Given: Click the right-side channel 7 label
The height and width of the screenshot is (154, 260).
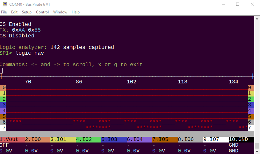Looking at the screenshot, I should click(251, 128).
